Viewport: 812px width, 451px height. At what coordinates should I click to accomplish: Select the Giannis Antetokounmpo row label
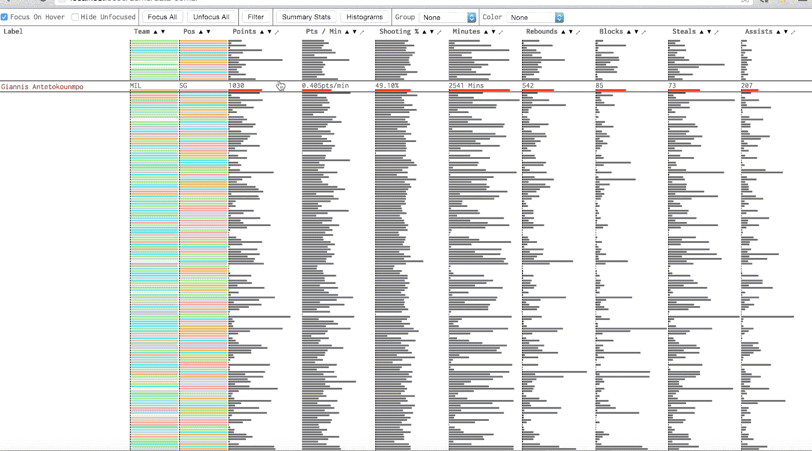[43, 85]
